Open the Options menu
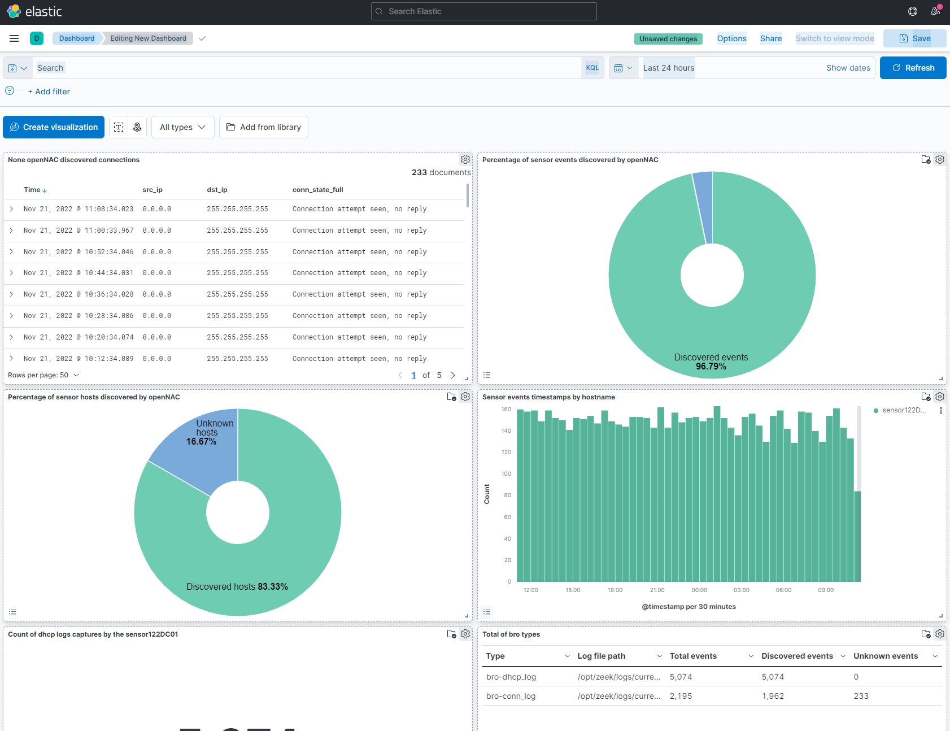The image size is (950, 731). [x=731, y=38]
